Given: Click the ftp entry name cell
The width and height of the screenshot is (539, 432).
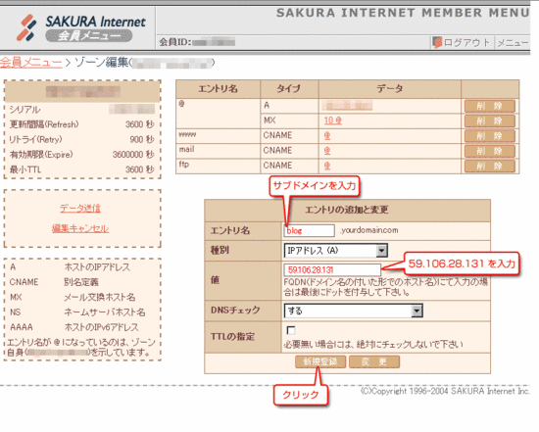Looking at the screenshot, I should (218, 166).
